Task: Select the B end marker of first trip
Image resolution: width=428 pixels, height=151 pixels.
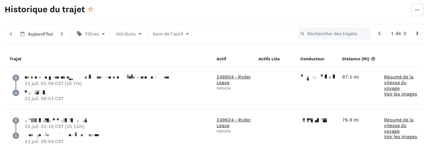Action: tap(16, 78)
